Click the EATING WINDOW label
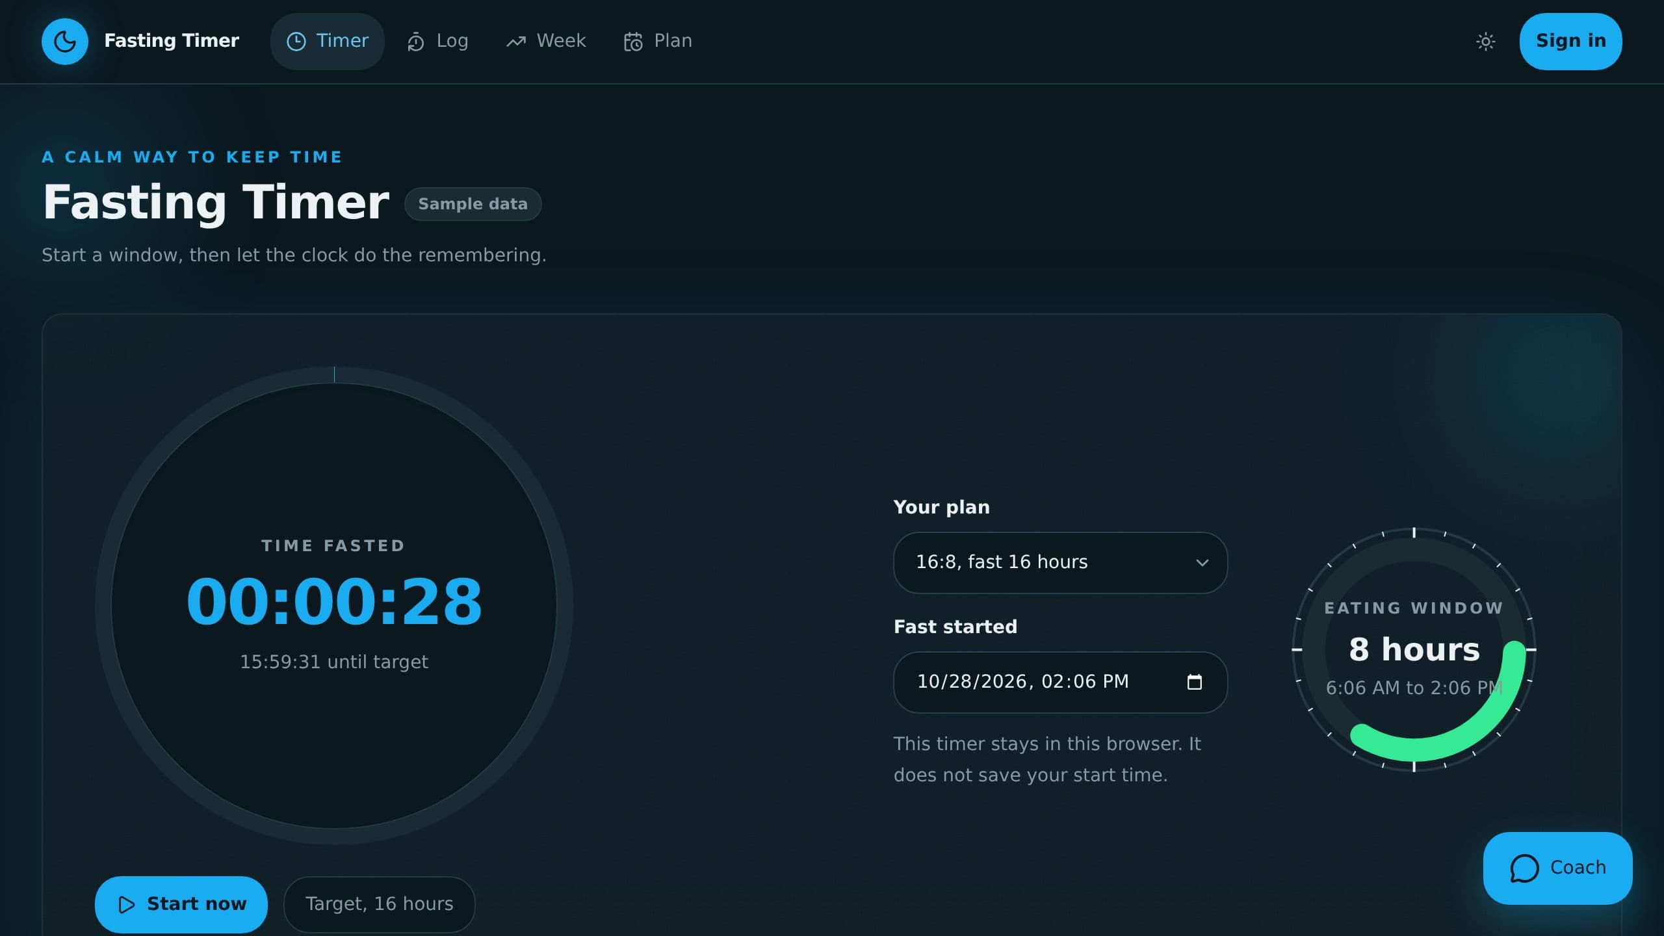The width and height of the screenshot is (1664, 936). [1414, 608]
